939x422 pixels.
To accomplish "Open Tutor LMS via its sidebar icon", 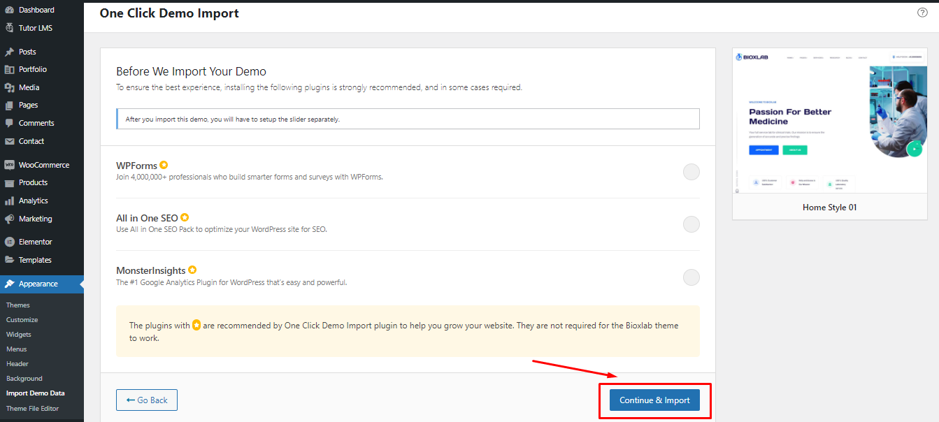I will pyautogui.click(x=9, y=28).
